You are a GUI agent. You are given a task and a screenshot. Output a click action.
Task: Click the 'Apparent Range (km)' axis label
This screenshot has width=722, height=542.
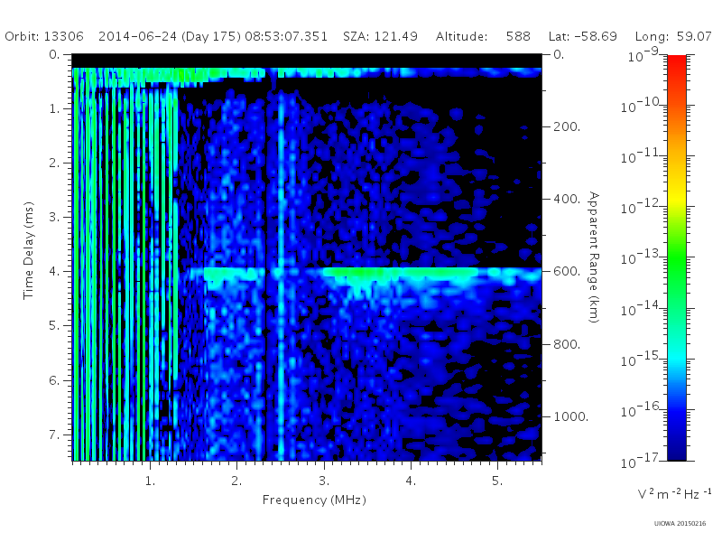pos(594,257)
